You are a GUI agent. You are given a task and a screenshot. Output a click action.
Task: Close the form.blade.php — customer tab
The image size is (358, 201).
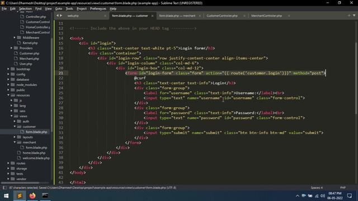[x=152, y=16]
